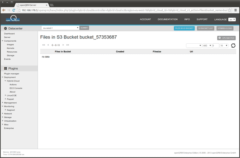This screenshot has width=240, height=158.
Task: Expand the Network tree node
Action: 3,113
